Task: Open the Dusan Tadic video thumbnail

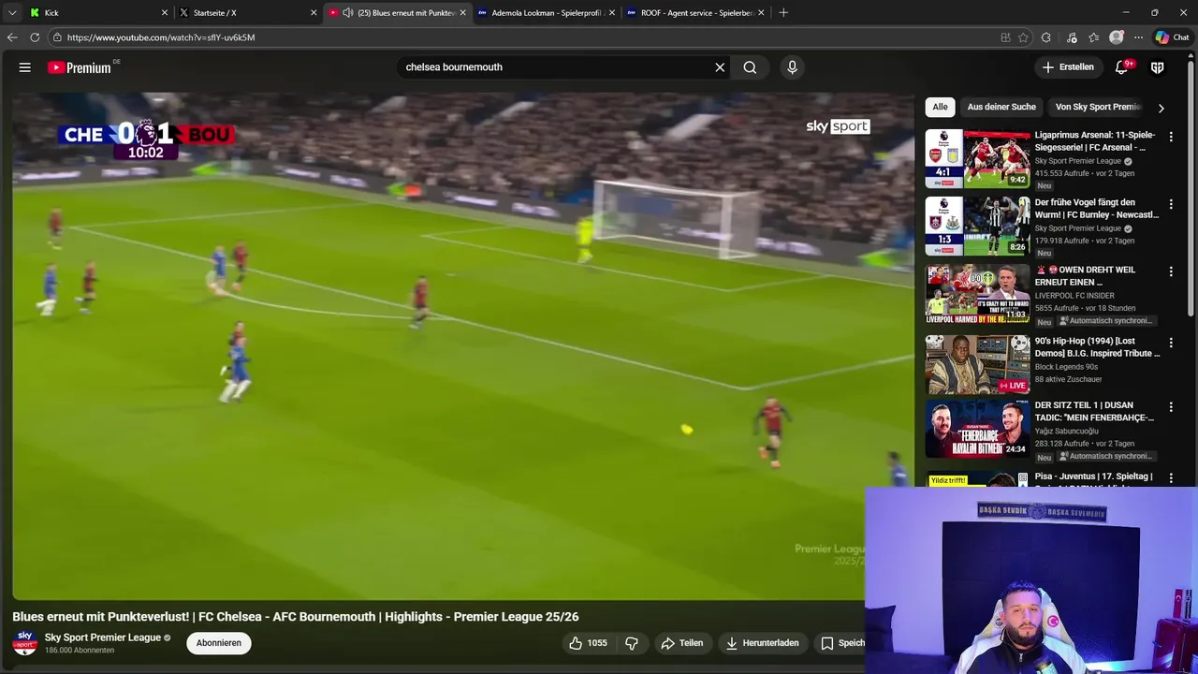Action: [x=977, y=430]
